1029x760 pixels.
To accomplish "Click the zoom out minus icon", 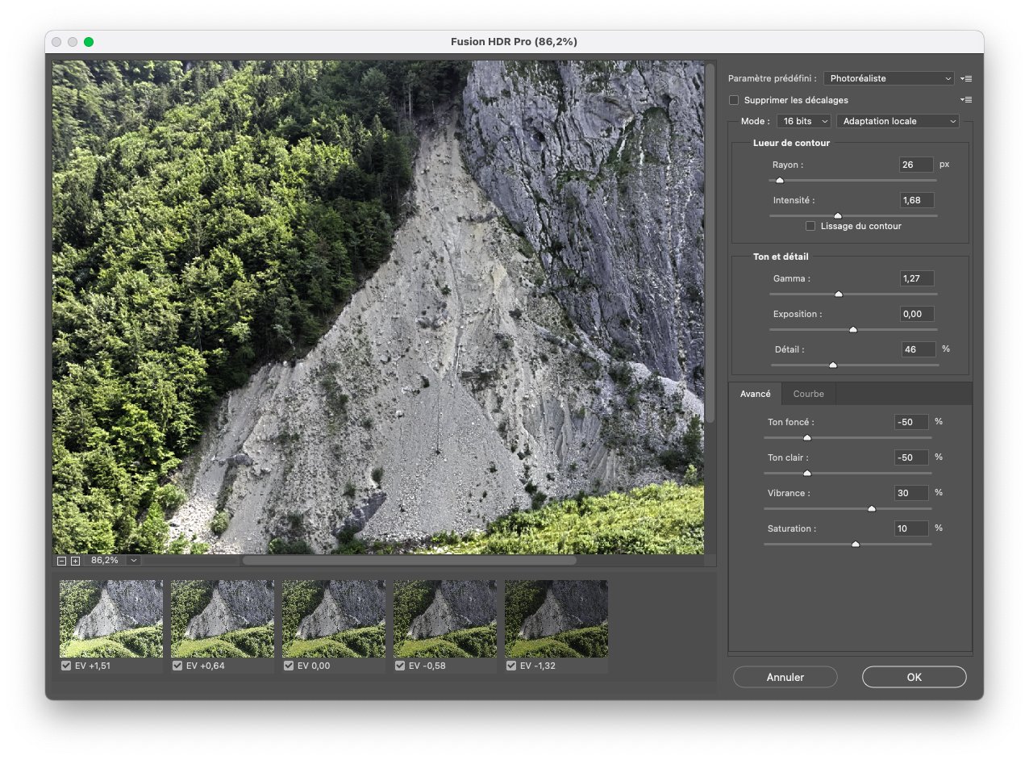I will point(62,561).
